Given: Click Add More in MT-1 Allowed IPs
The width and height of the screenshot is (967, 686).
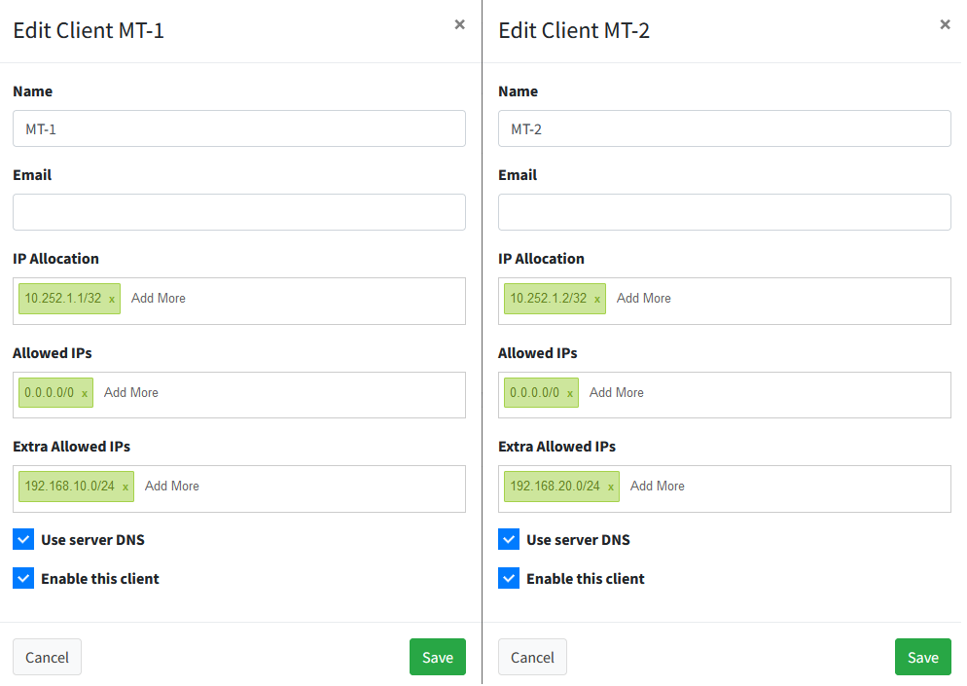Looking at the screenshot, I should [130, 391].
